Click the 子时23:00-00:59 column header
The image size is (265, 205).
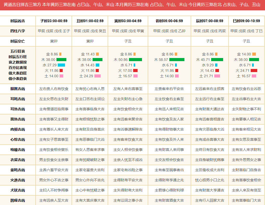click(54, 21)
